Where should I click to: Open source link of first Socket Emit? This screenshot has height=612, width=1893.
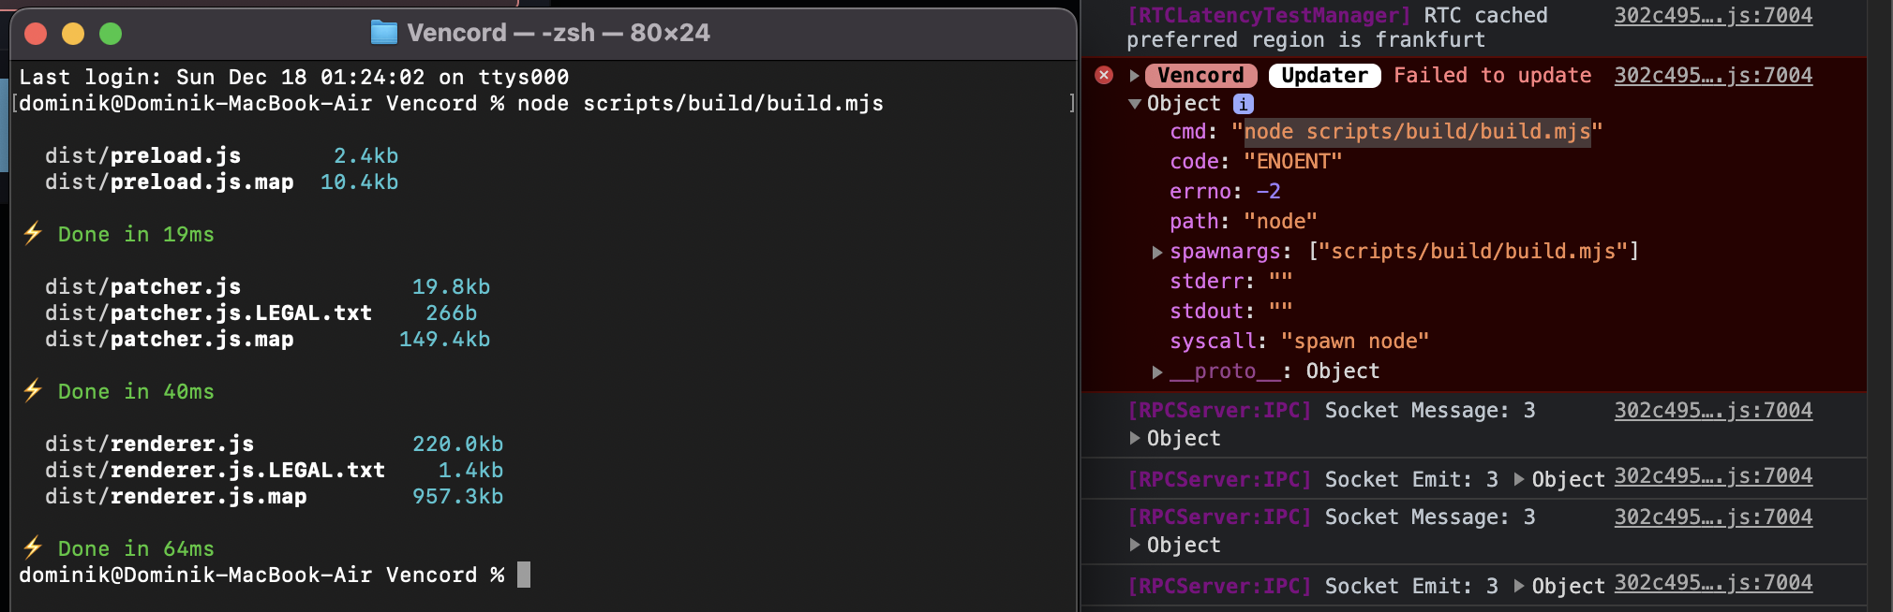(1713, 475)
